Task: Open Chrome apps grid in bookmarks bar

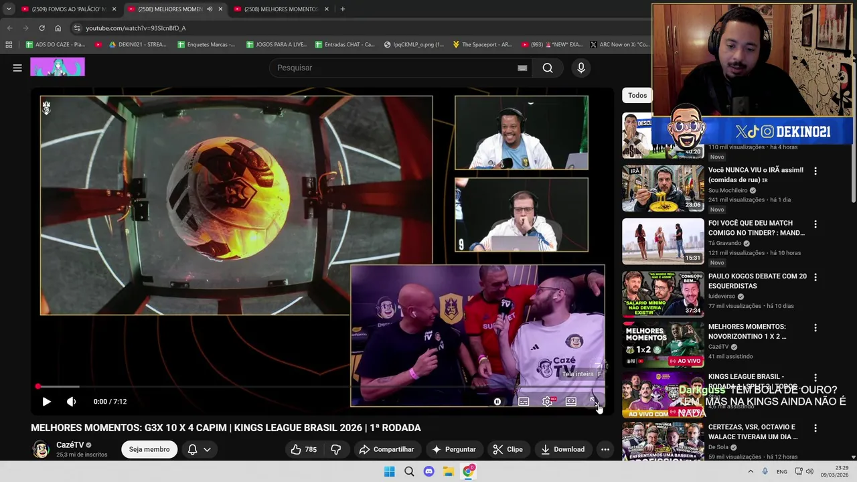Action: pyautogui.click(x=9, y=44)
